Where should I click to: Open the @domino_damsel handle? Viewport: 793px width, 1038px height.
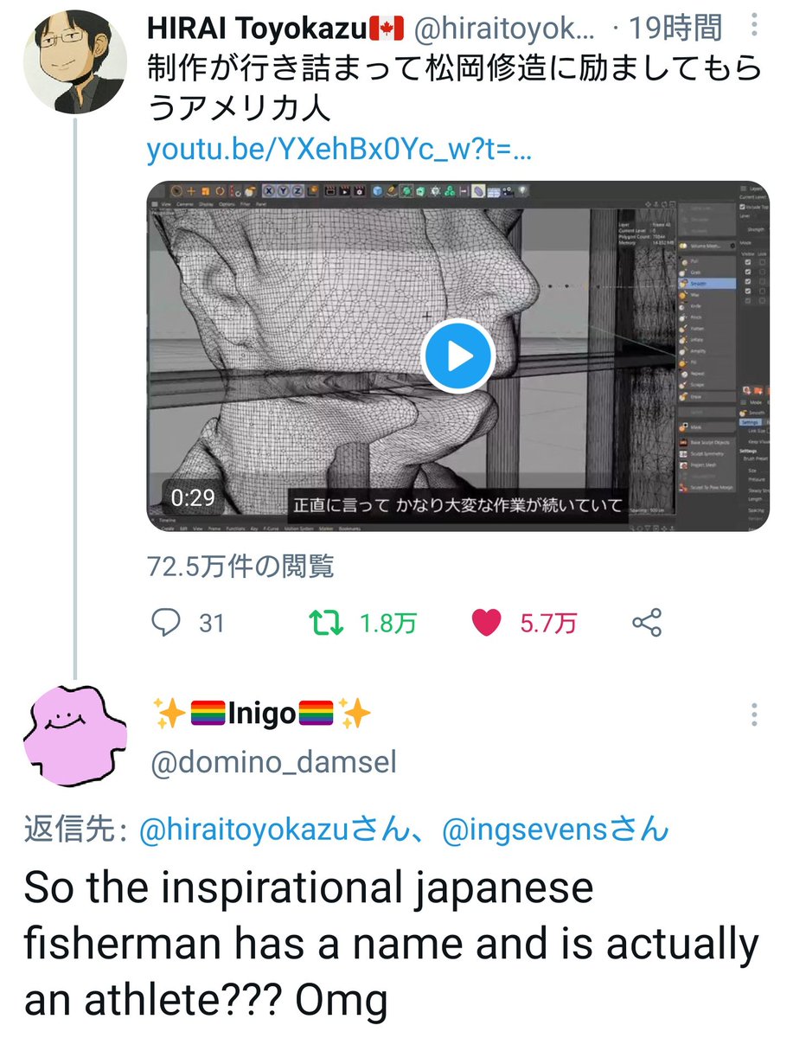coord(274,763)
